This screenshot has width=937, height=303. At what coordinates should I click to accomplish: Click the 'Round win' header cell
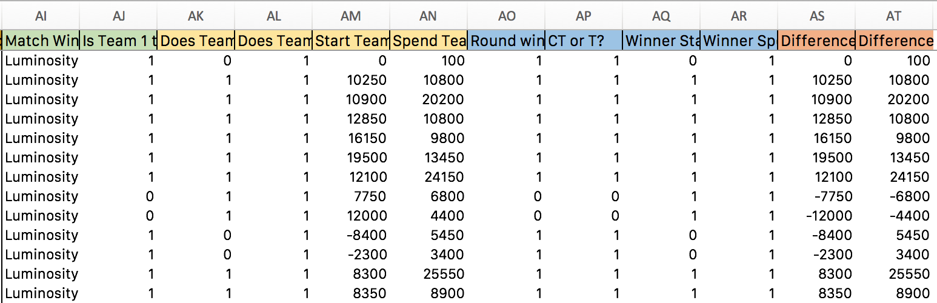506,41
